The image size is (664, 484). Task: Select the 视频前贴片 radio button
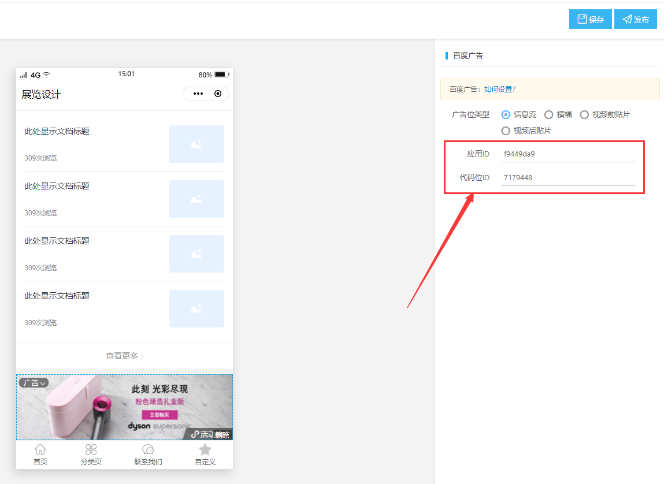point(584,114)
